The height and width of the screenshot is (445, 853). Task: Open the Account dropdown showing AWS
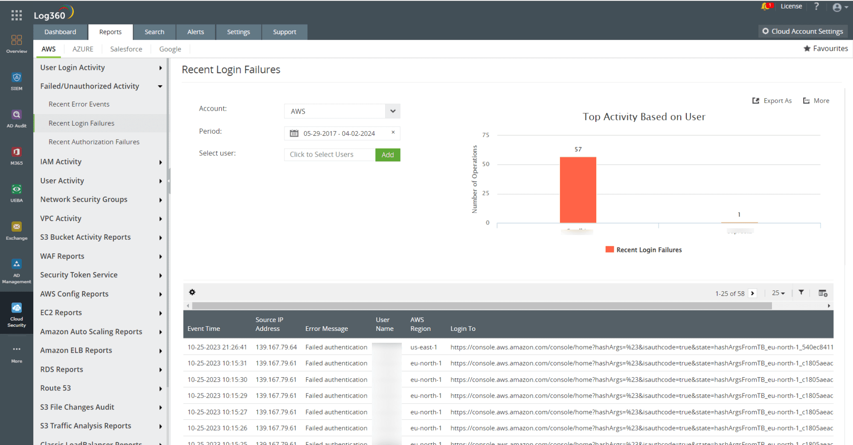[392, 111]
